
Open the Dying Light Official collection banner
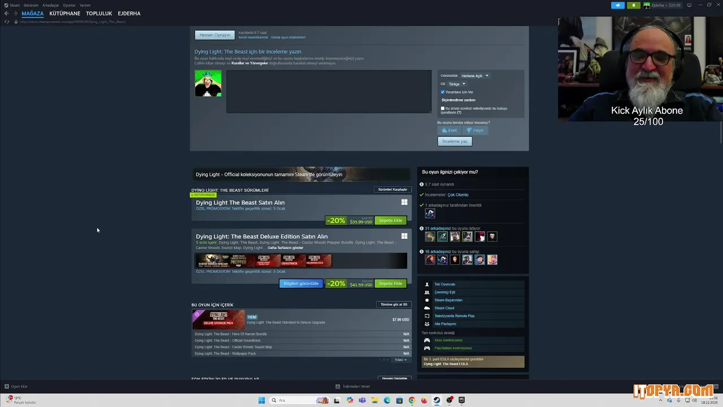[301, 174]
